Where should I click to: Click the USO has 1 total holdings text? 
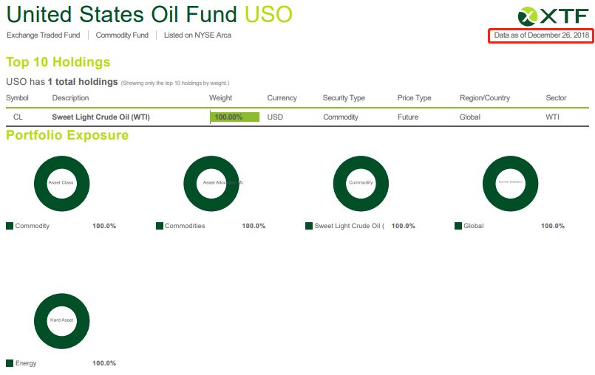click(62, 82)
